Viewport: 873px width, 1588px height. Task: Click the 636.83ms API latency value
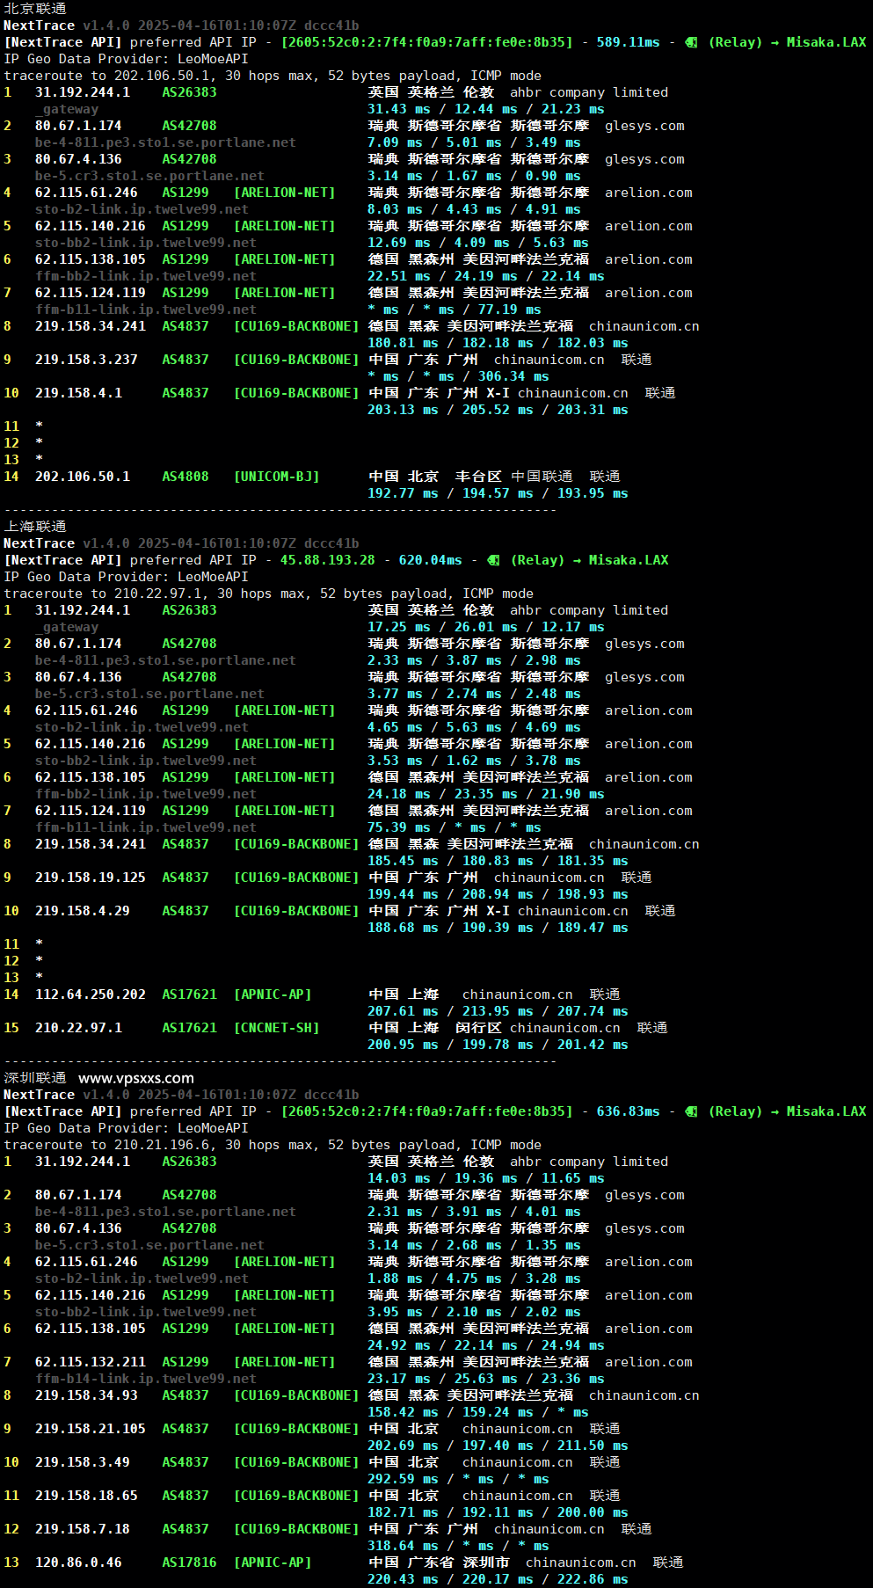pyautogui.click(x=628, y=1111)
